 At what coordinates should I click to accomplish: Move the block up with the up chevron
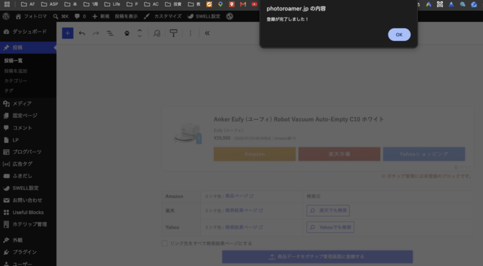coord(140,31)
